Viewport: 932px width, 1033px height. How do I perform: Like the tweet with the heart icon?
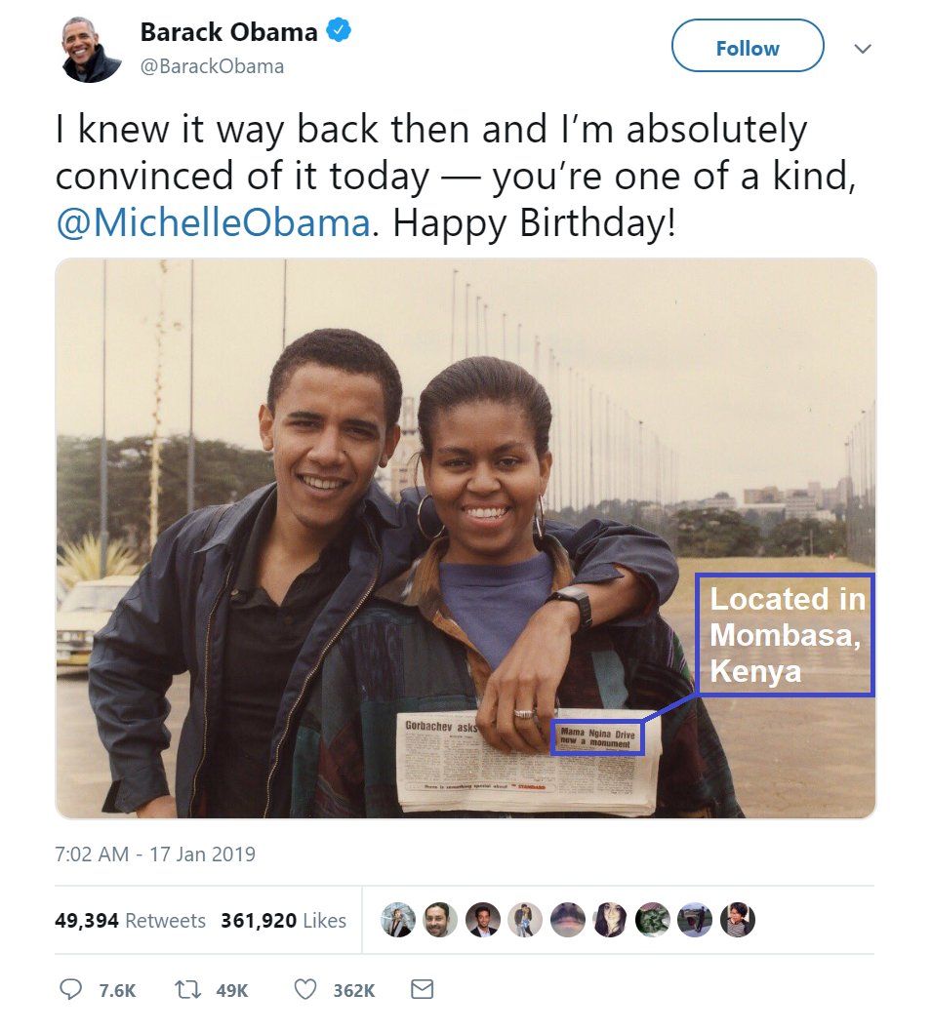click(x=305, y=990)
